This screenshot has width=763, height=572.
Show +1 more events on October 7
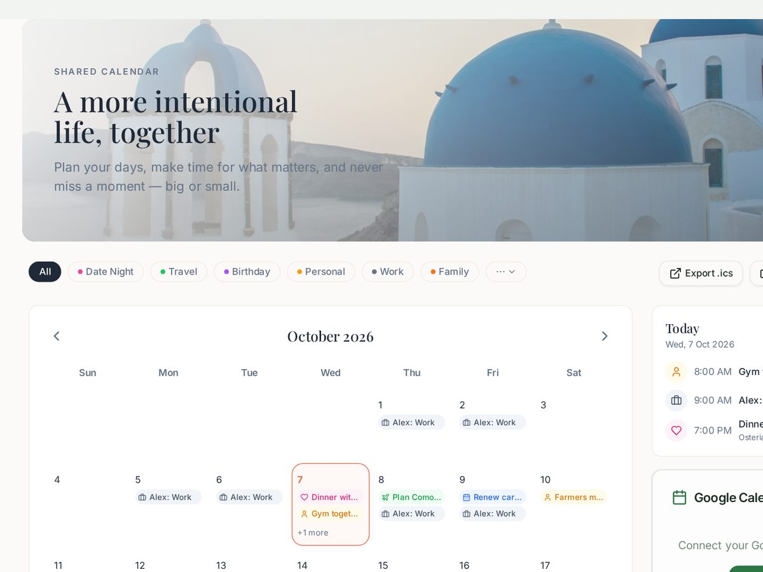click(x=313, y=533)
